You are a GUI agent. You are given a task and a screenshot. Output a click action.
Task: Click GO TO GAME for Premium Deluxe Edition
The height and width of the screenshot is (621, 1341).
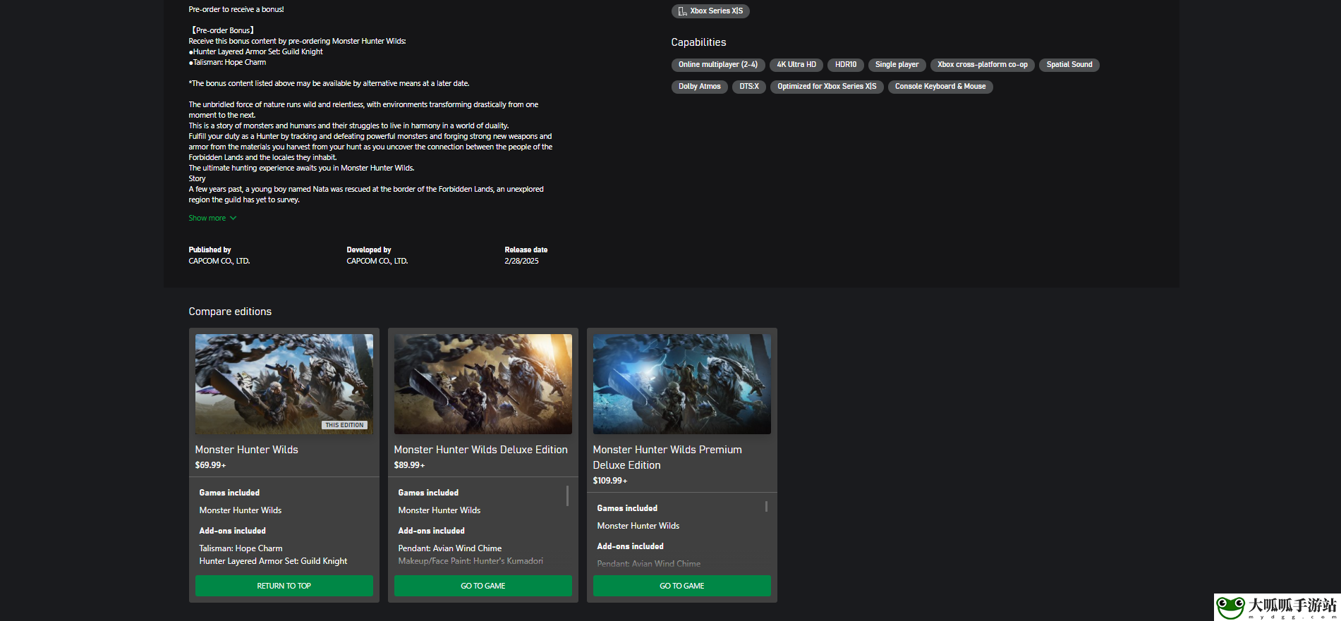[x=682, y=586]
